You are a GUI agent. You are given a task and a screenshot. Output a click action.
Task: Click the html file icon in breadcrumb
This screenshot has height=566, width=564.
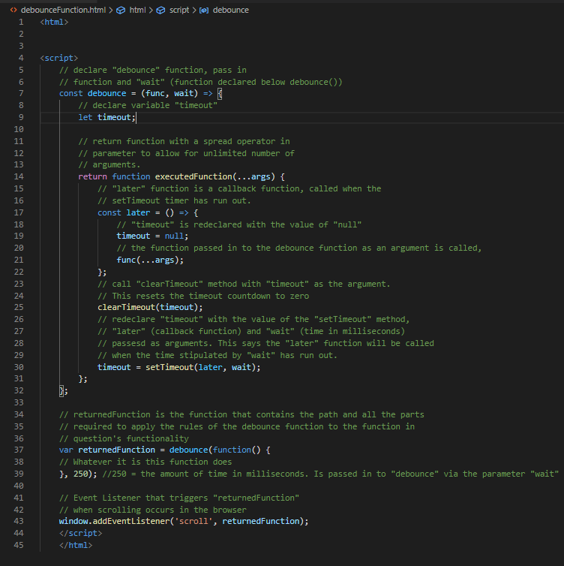coord(13,10)
